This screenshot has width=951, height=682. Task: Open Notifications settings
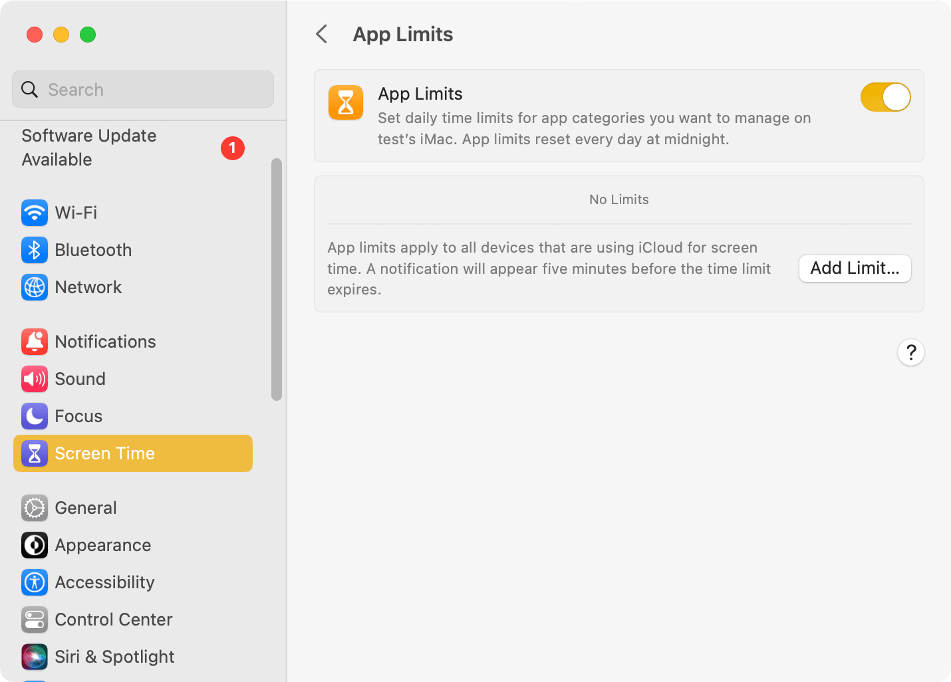pyautogui.click(x=104, y=342)
